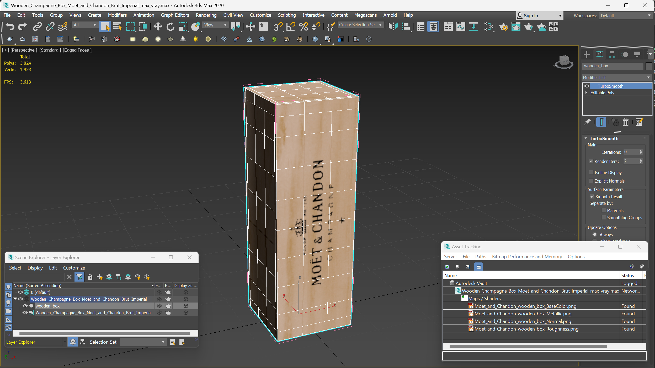Activate the Select Object tool
Viewport: 655px width, 368px height.
105,26
